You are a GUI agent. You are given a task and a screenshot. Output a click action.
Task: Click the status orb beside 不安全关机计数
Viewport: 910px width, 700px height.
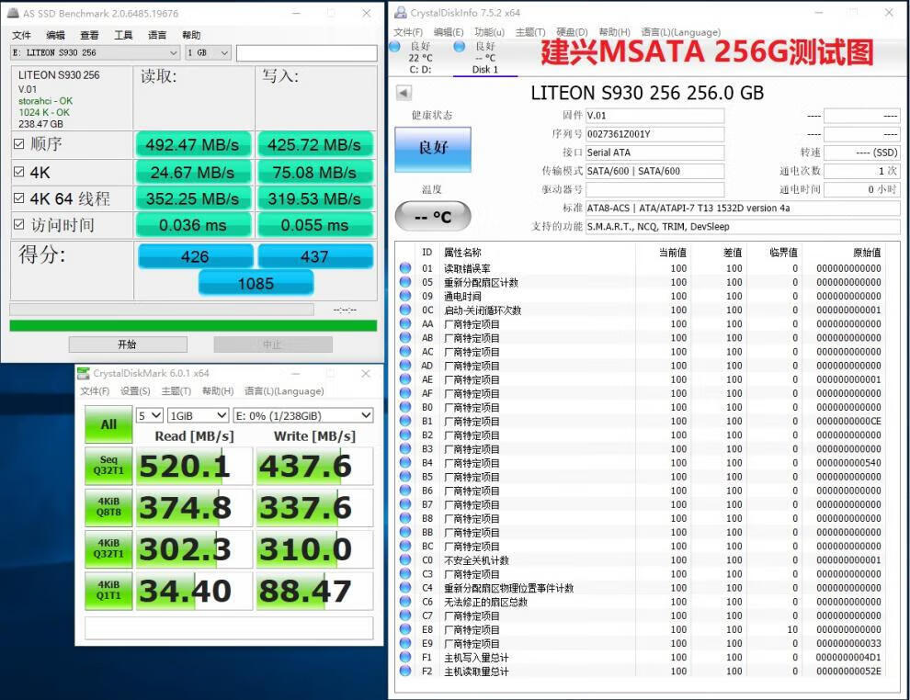tap(405, 560)
